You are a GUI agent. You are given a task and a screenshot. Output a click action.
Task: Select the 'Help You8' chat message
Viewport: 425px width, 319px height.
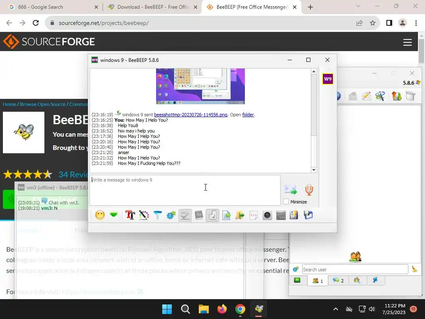128,125
